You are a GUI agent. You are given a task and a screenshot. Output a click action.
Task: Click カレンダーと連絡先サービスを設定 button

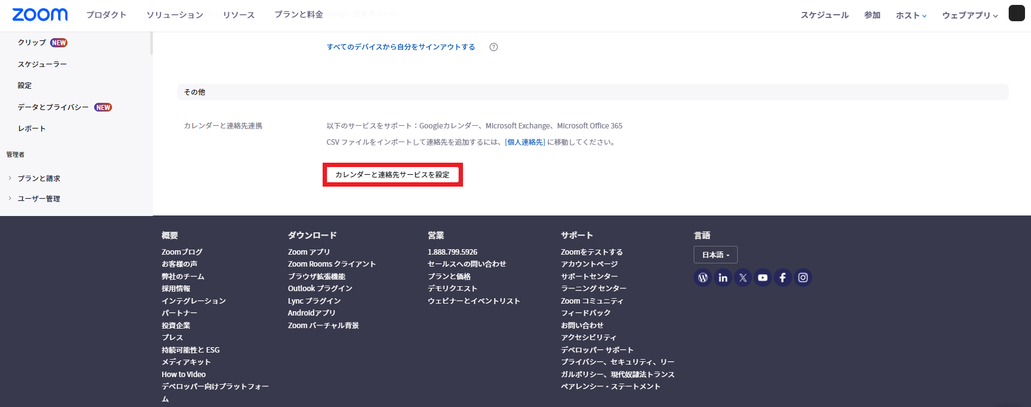(x=392, y=175)
